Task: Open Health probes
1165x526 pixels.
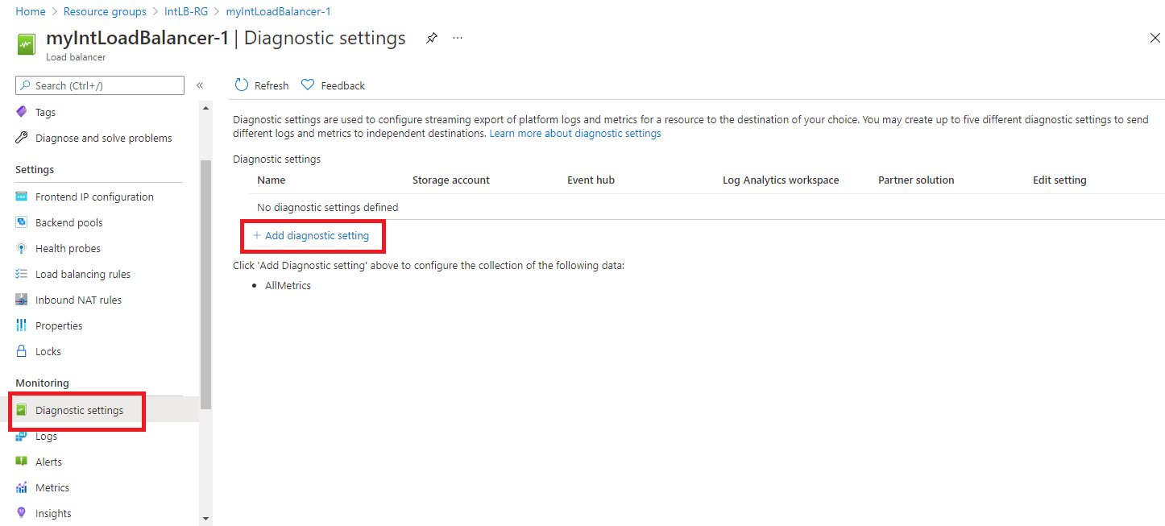Action: [x=68, y=247]
